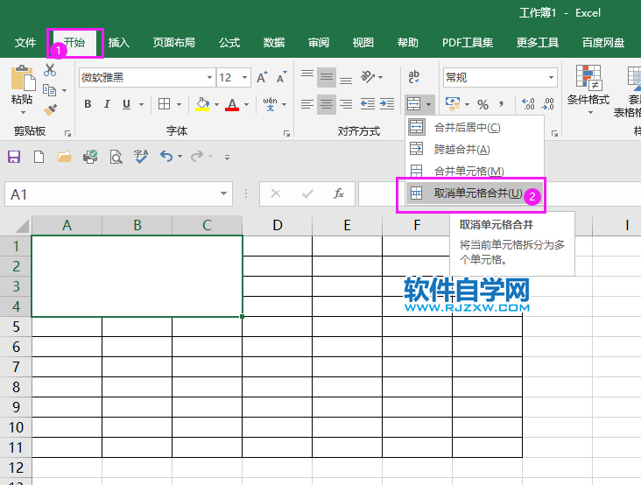The image size is (641, 485).
Task: Click the Copy icon
Action: (49, 90)
